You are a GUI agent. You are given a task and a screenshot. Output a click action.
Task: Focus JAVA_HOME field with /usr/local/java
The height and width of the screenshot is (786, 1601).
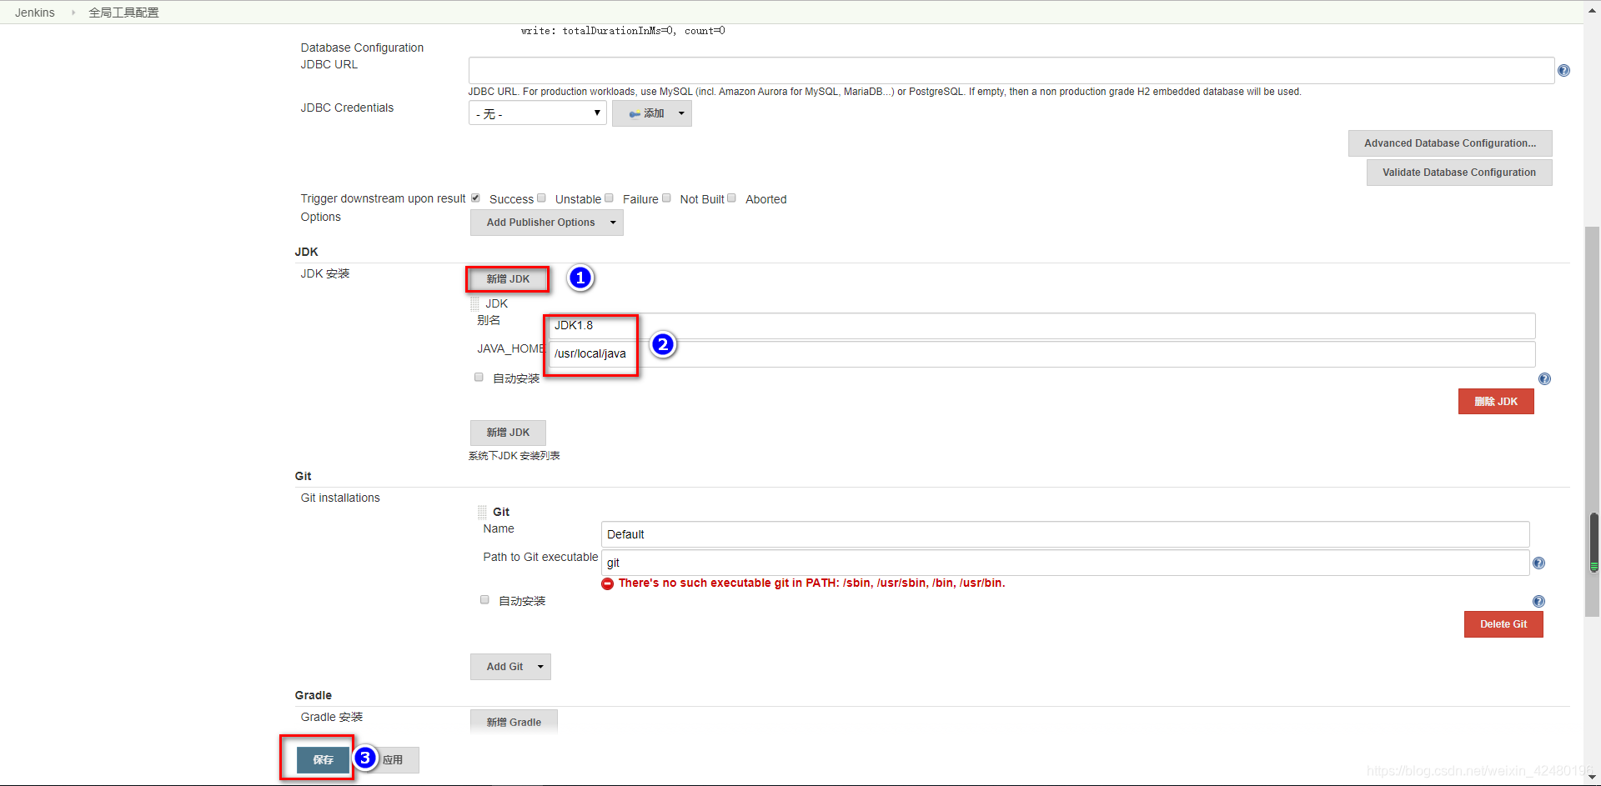(x=1042, y=354)
